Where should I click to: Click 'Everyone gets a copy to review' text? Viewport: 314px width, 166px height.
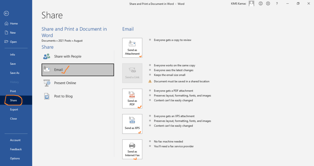coord(172,40)
